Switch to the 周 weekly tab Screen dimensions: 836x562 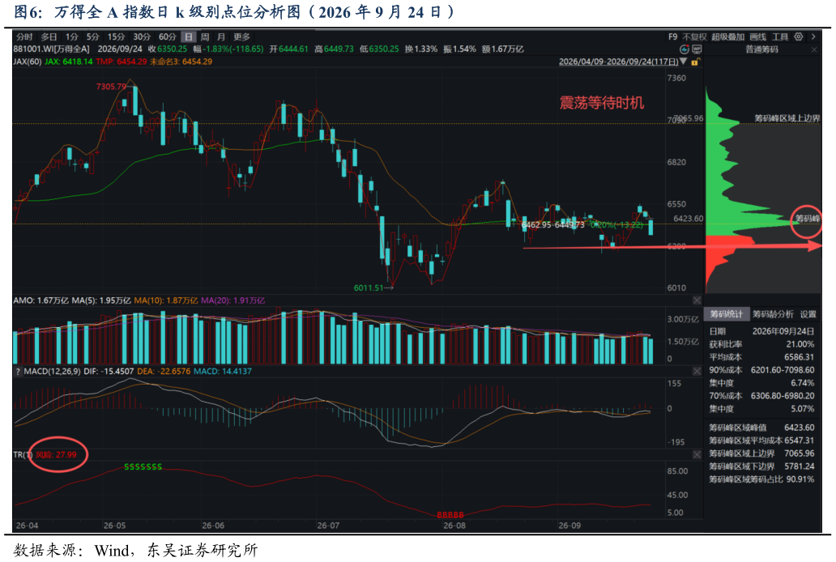click(205, 36)
